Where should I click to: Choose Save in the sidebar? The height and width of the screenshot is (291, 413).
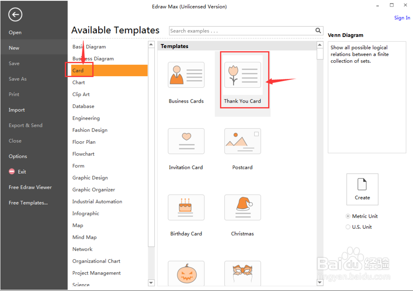pyautogui.click(x=14, y=63)
